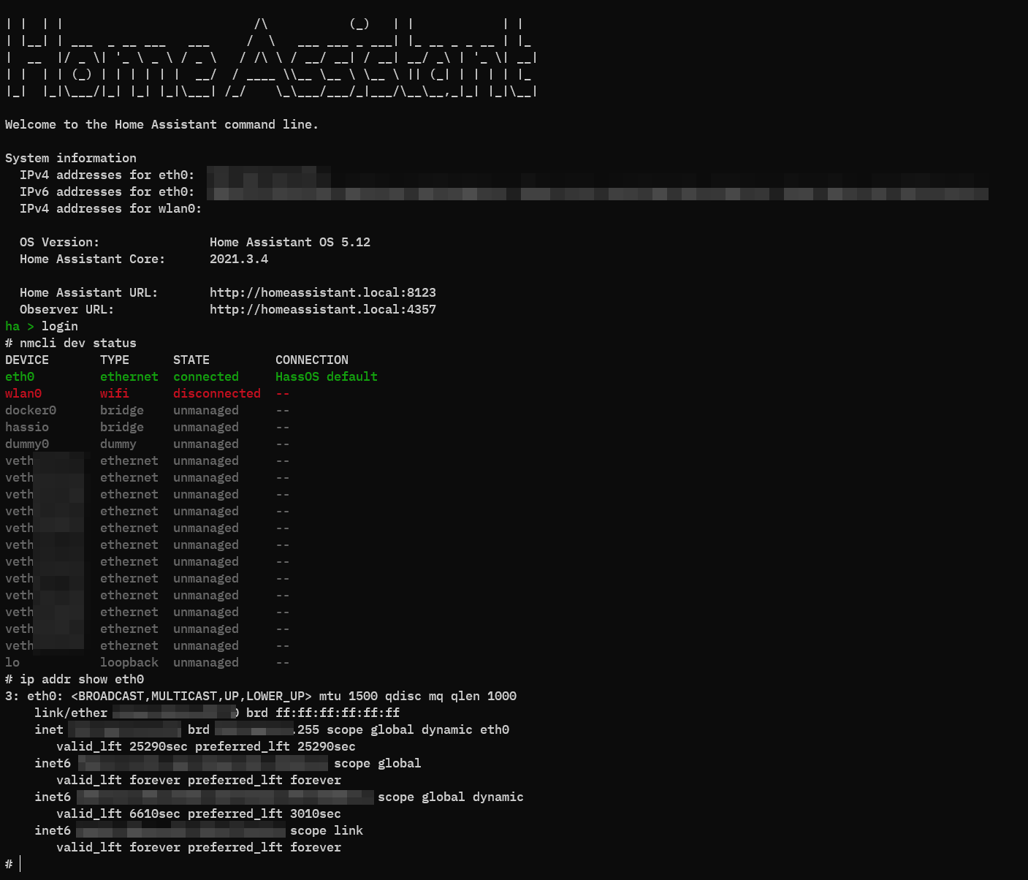Click the blinking cursor at the bottom prompt
The height and width of the screenshot is (880, 1028).
click(20, 864)
